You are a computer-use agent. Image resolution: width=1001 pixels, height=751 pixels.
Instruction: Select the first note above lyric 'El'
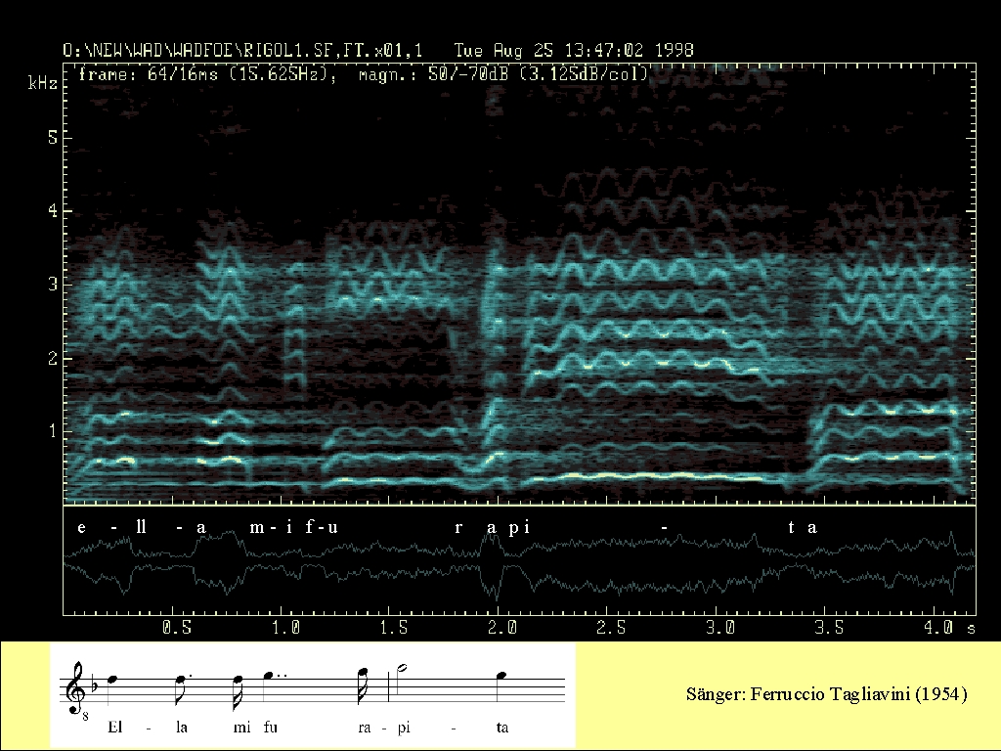click(x=113, y=680)
